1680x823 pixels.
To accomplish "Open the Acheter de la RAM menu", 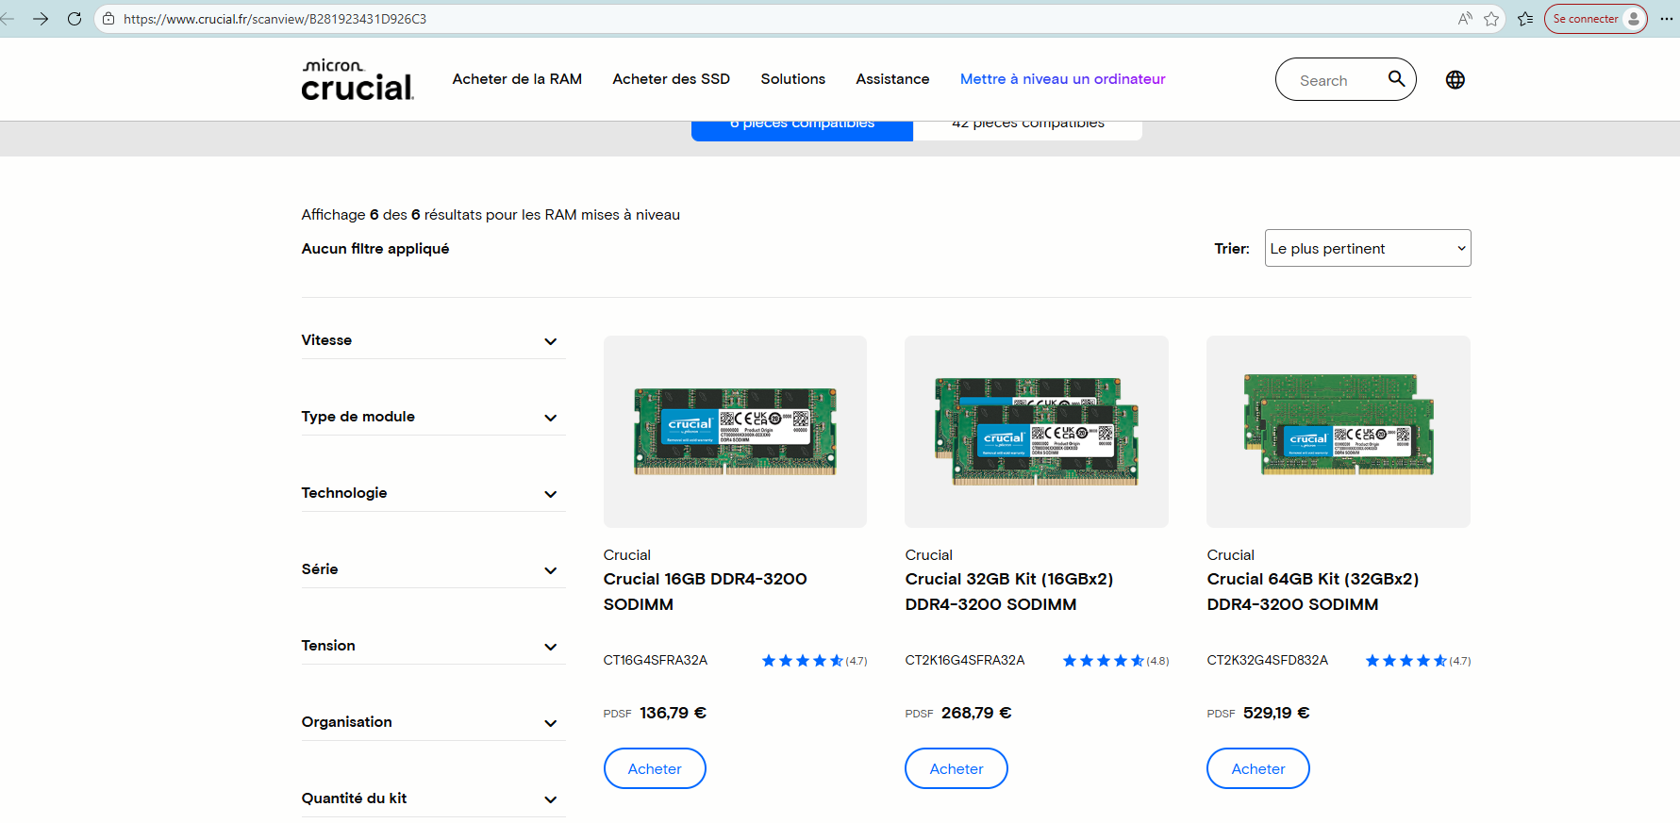I will pos(517,79).
